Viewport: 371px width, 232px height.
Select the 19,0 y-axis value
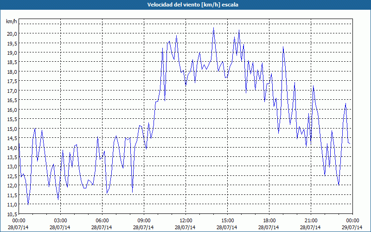click(x=12, y=53)
